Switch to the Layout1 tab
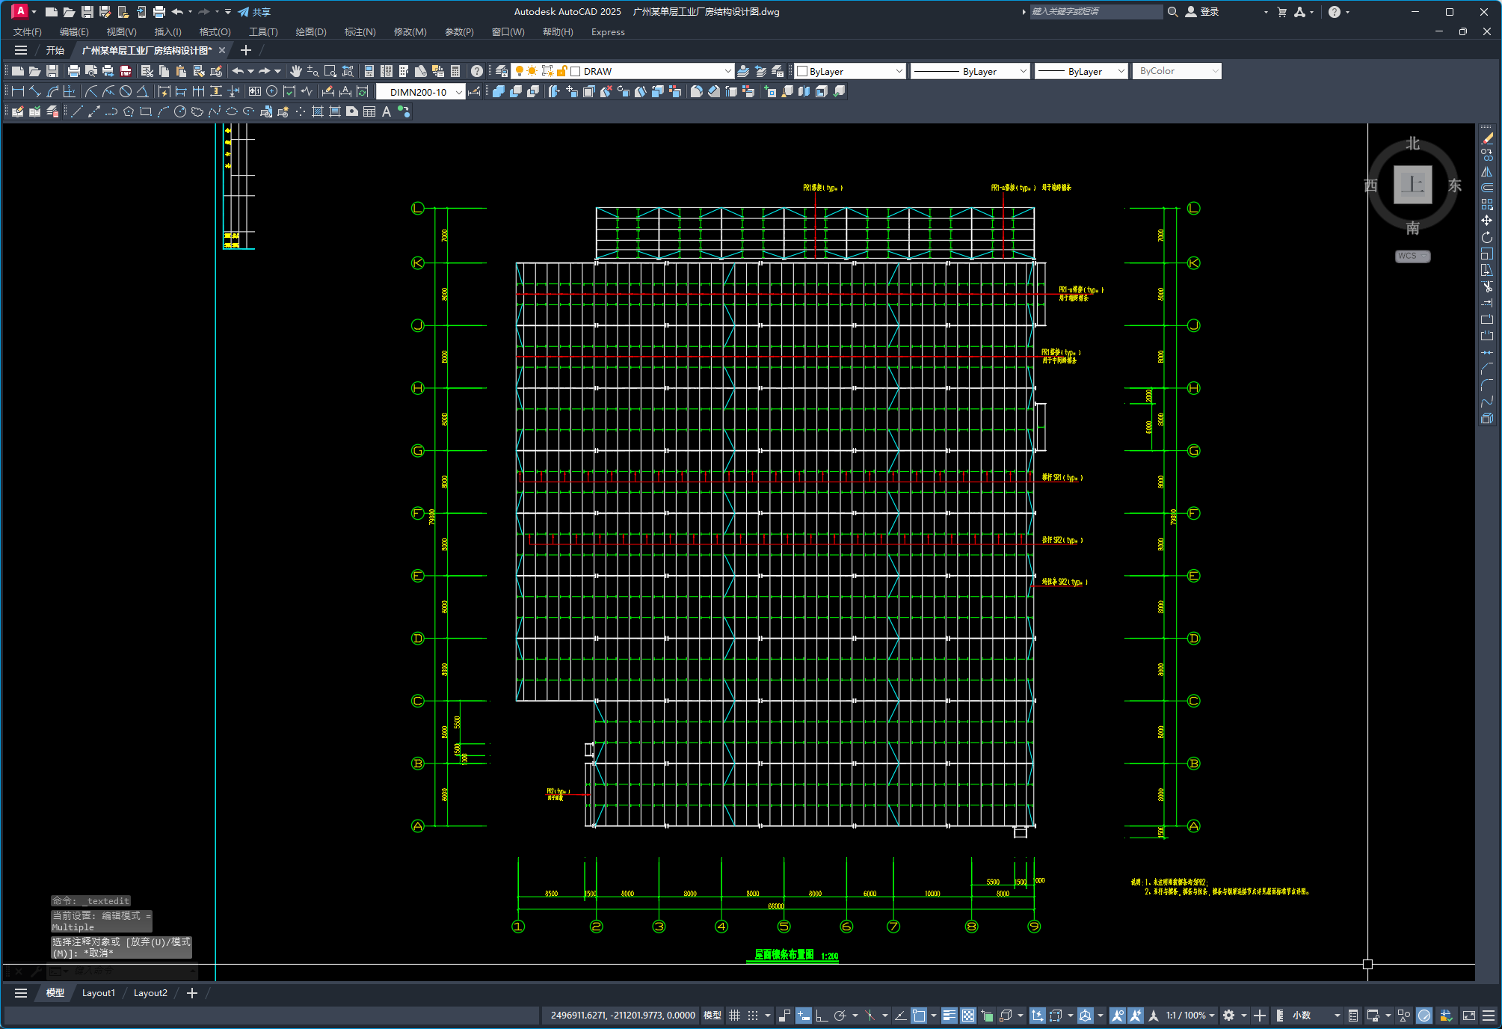The width and height of the screenshot is (1502, 1029). pos(99,993)
